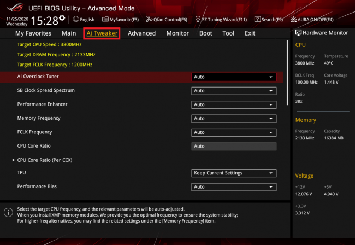Open date and time settings gear icon
Image resolution: width=355 pixels, height=245 pixels.
tap(62, 18)
